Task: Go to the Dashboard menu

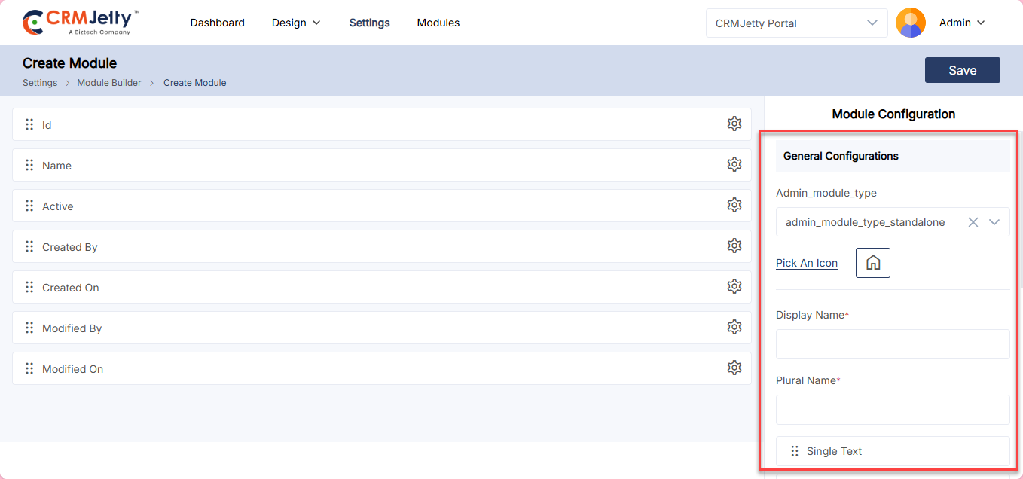Action: click(x=217, y=23)
